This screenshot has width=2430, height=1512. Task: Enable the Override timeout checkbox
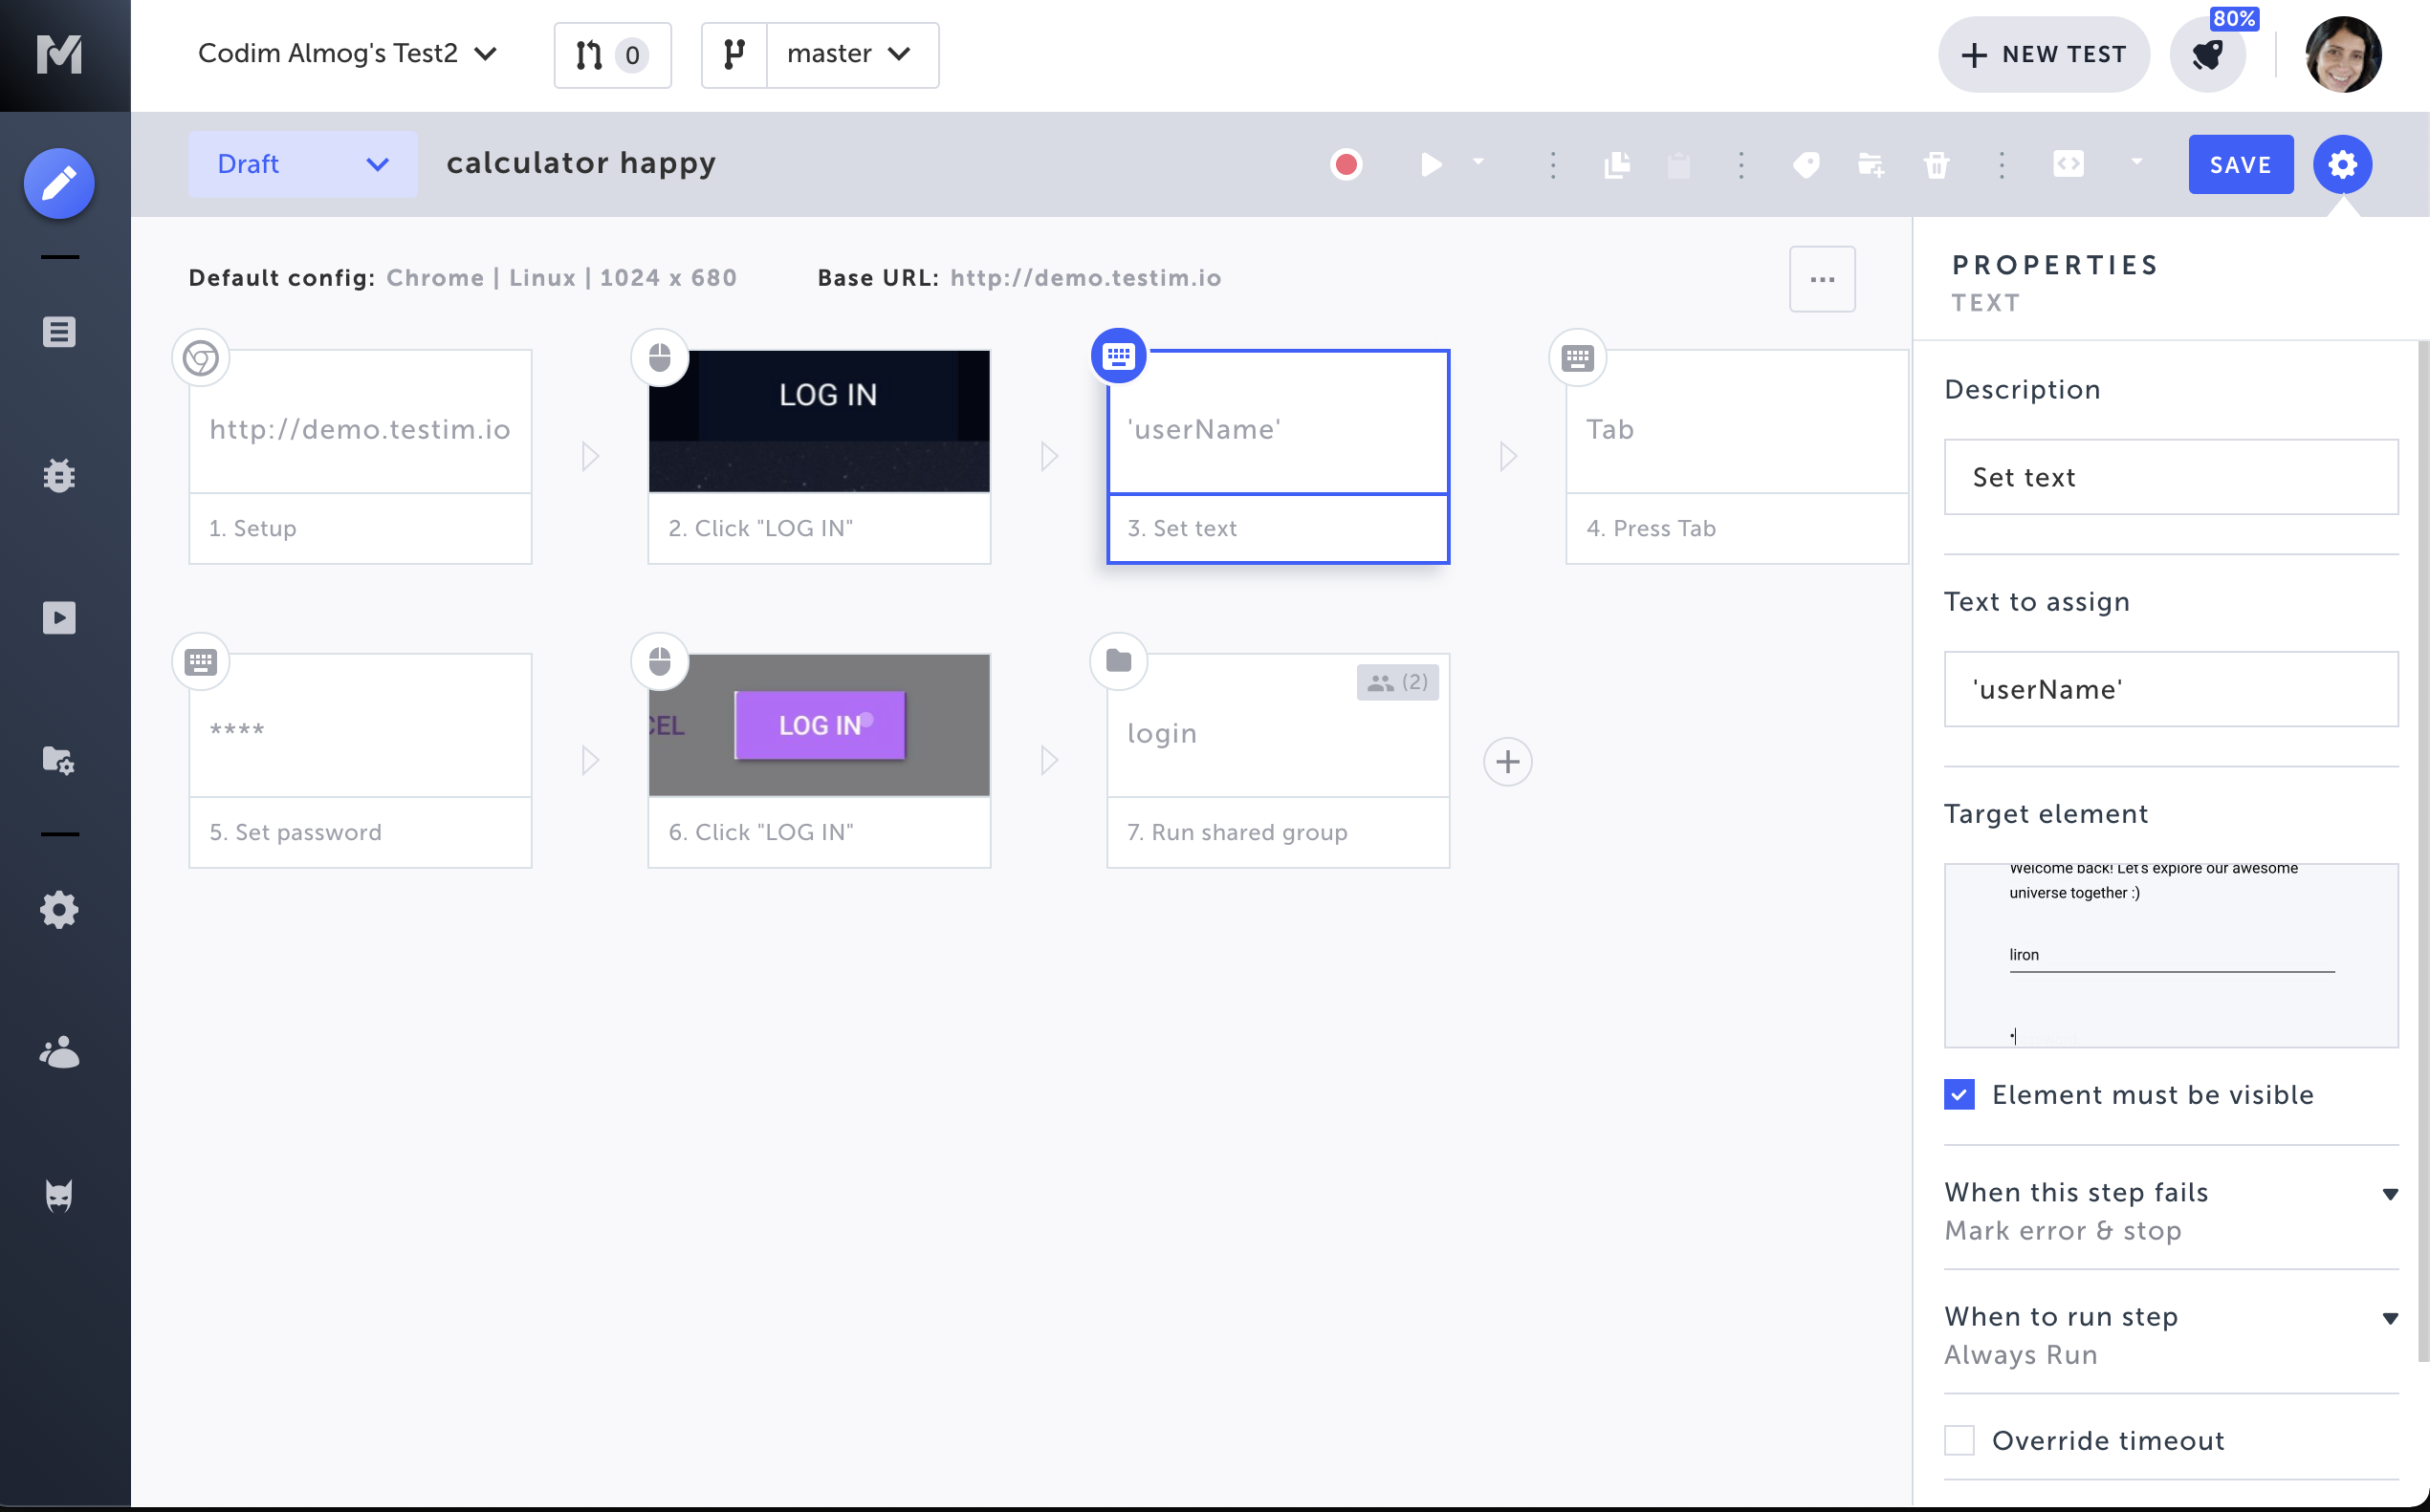pos(1959,1440)
